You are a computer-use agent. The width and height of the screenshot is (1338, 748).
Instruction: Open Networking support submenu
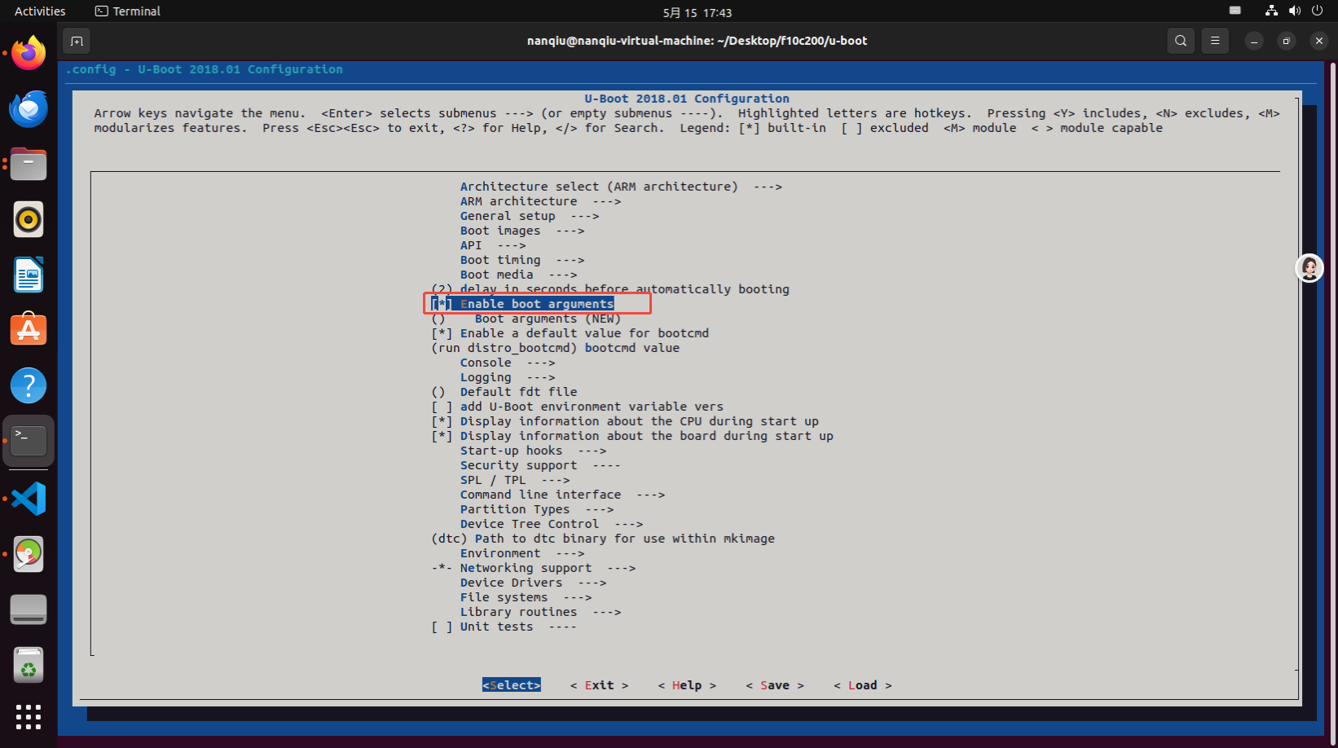[533, 568]
